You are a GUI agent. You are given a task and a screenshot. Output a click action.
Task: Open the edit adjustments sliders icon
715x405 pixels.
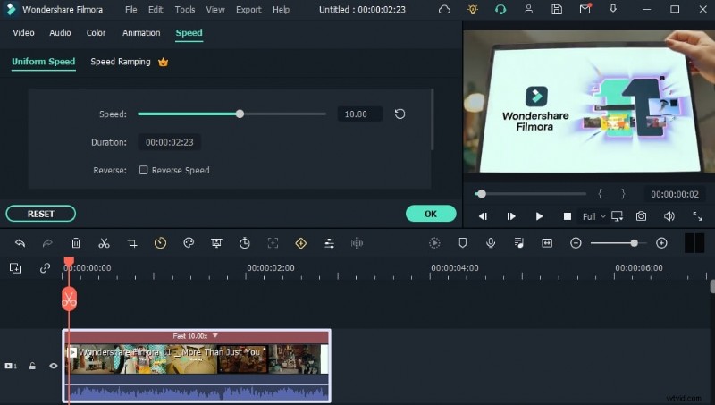point(329,243)
